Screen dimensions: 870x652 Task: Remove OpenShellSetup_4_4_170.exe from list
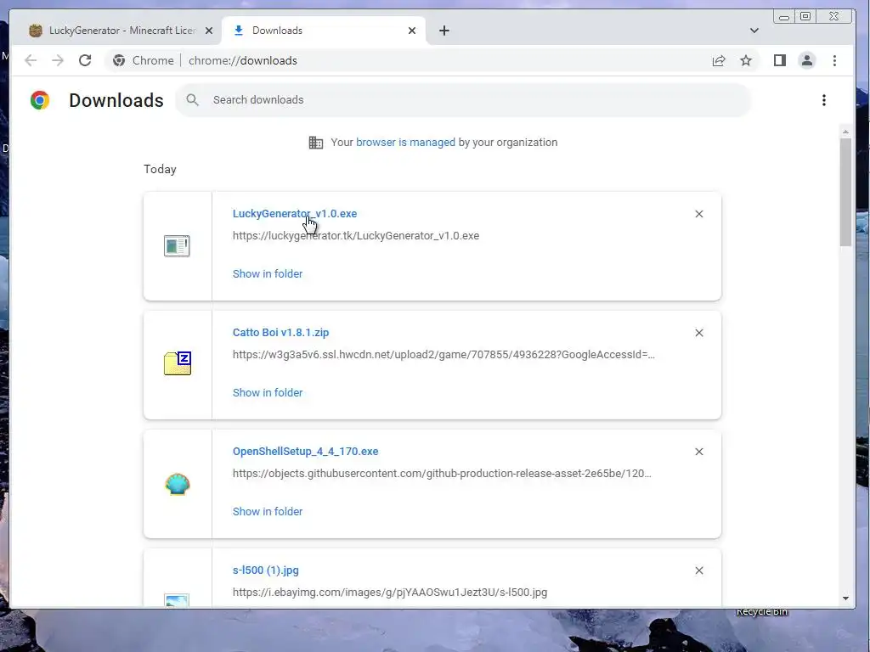point(699,452)
